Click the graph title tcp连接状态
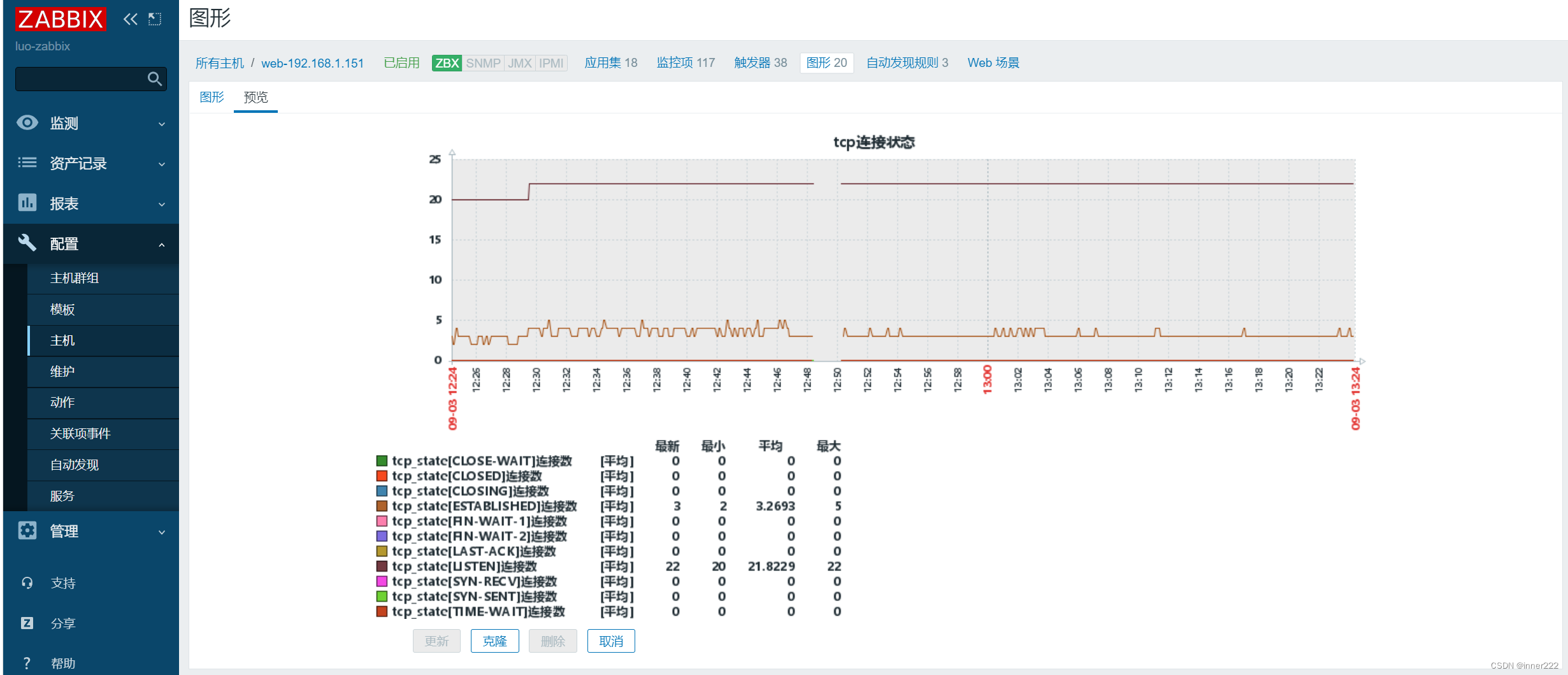This screenshot has width=1568, height=675. pyautogui.click(x=874, y=142)
